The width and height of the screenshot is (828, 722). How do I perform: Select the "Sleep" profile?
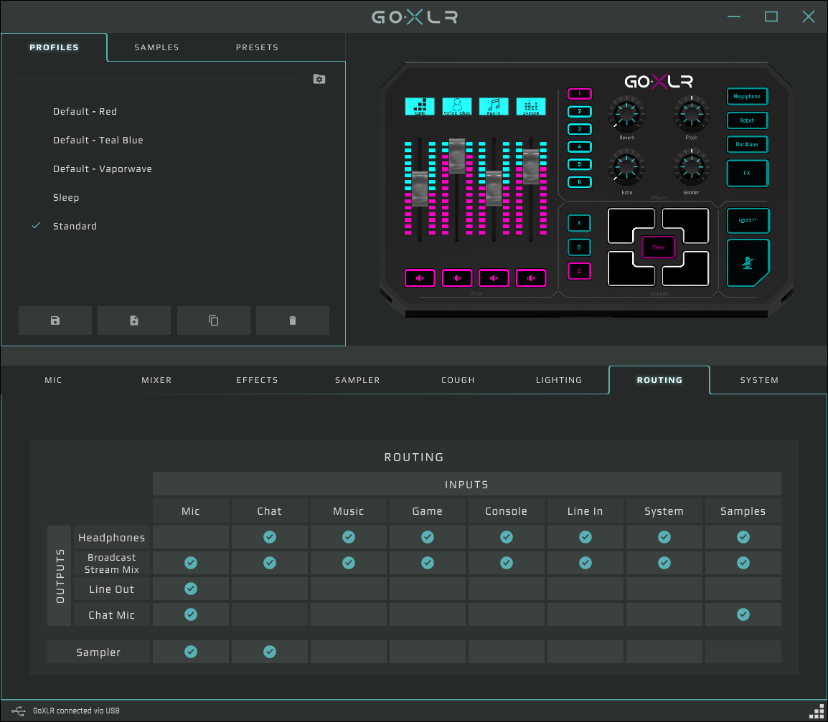tap(66, 197)
